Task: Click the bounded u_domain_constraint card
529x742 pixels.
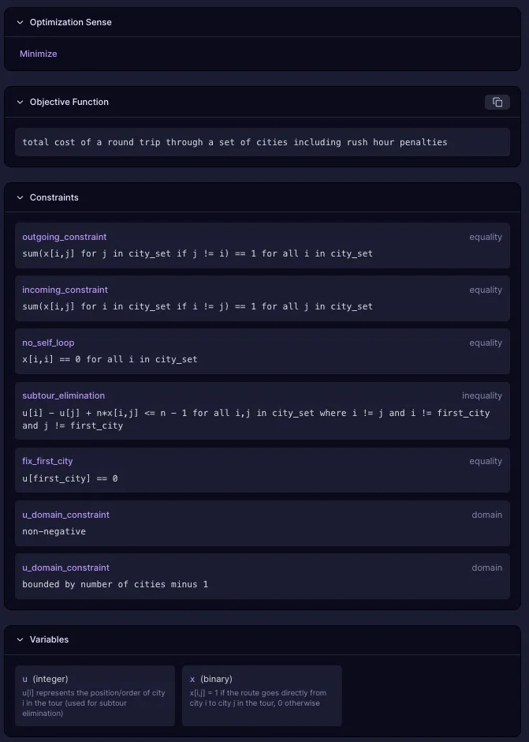Action: click(262, 576)
